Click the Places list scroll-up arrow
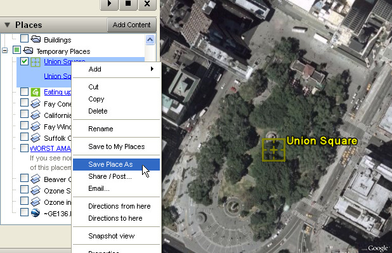This screenshot has height=253, width=392. pyautogui.click(x=150, y=39)
